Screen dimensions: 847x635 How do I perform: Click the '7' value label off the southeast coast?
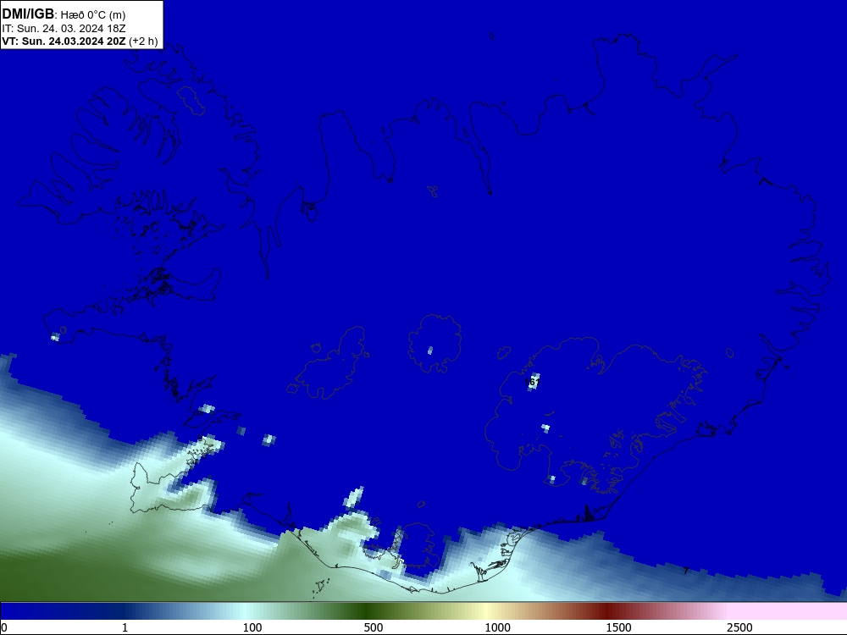pos(686,571)
